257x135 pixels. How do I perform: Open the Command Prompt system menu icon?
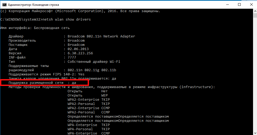(x=4, y=4)
